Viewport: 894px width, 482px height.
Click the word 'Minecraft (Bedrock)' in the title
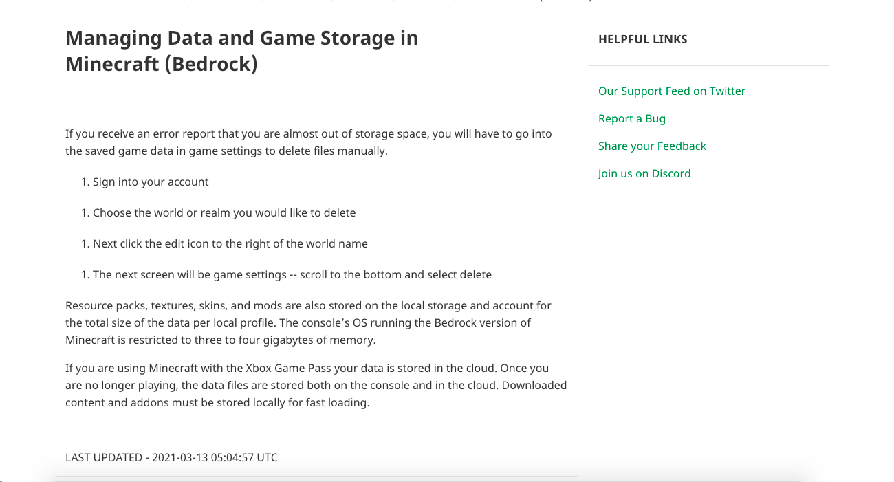tap(161, 64)
